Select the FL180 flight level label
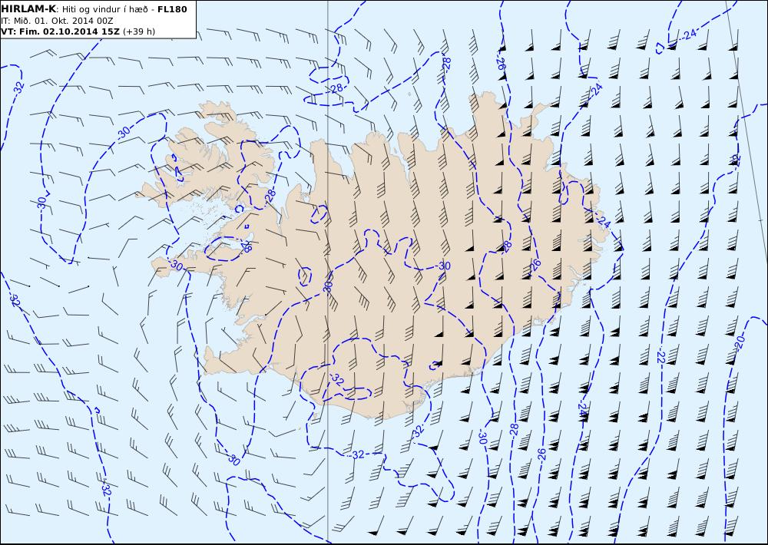The width and height of the screenshot is (768, 545). pyautogui.click(x=172, y=9)
